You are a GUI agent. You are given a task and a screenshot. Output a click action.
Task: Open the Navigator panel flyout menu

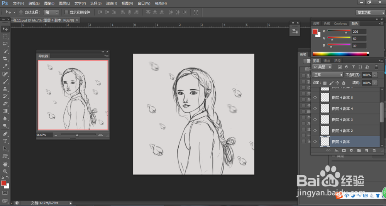[x=107, y=56]
